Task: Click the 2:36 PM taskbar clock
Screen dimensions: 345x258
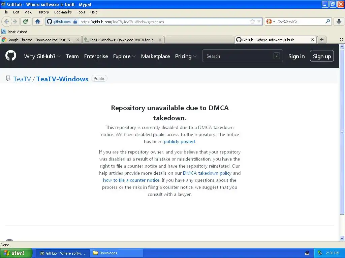Action: [x=333, y=253]
